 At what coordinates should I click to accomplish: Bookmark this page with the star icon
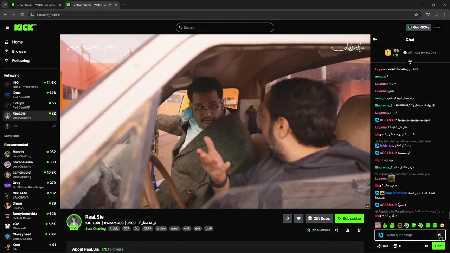pyautogui.click(x=416, y=15)
